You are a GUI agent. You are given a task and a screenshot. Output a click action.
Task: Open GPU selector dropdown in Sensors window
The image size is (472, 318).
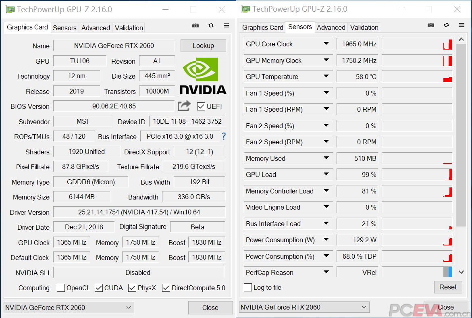click(x=304, y=307)
